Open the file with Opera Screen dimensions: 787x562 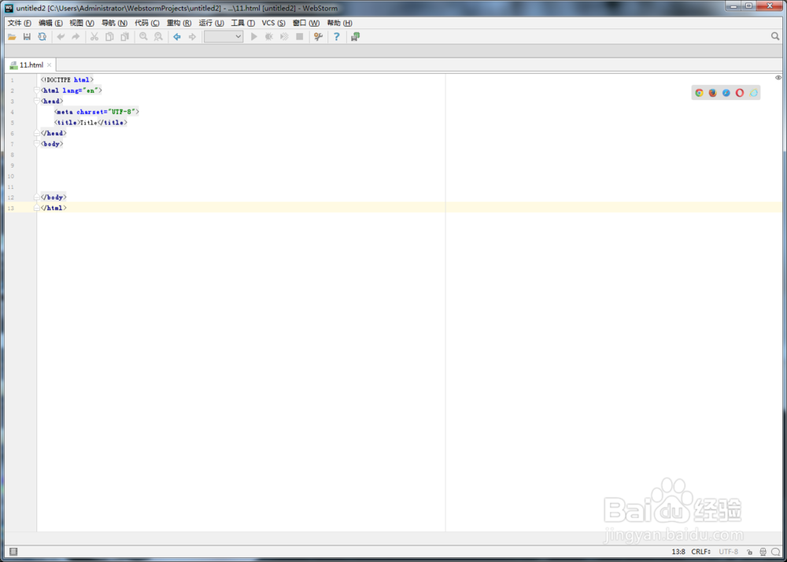(x=740, y=92)
